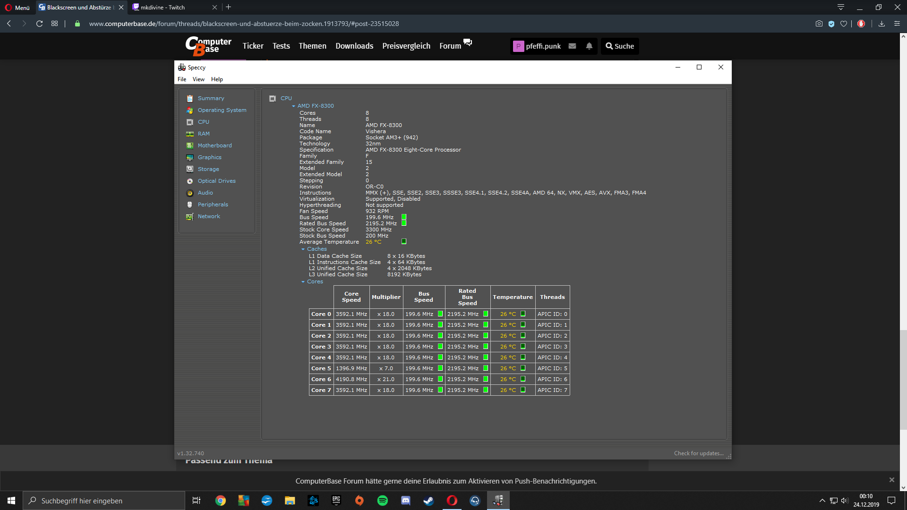Open the File menu
Viewport: 907px width, 510px height.
click(x=182, y=79)
